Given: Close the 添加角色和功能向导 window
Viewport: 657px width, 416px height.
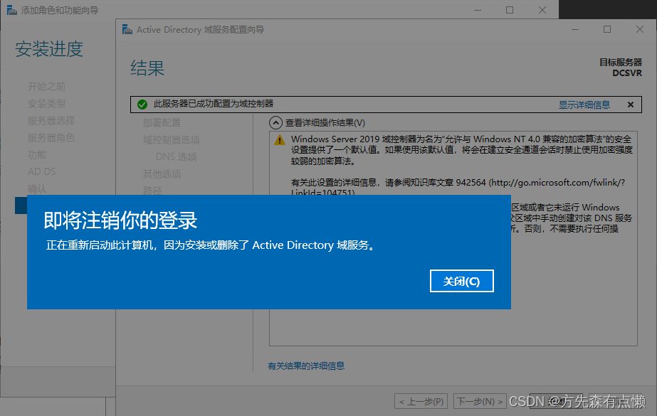Looking at the screenshot, I should click(542, 10).
